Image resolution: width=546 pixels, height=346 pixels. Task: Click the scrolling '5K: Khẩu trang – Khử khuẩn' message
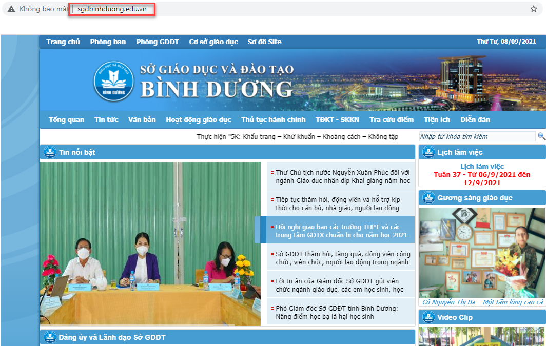[298, 137]
